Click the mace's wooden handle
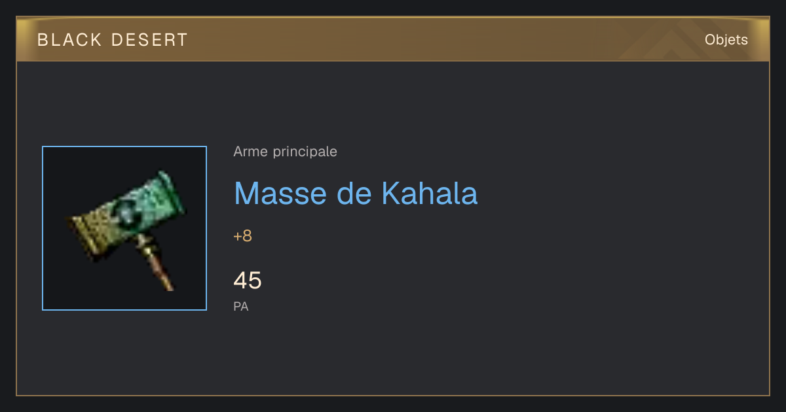This screenshot has width=786, height=412. (157, 264)
